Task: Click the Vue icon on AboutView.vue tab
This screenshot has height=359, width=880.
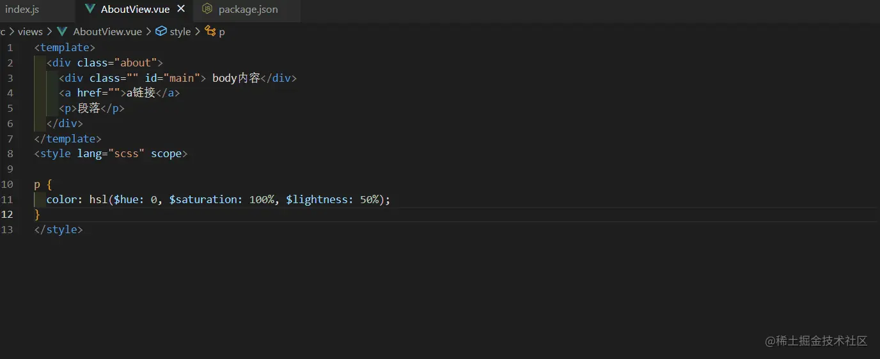Action: pos(90,10)
